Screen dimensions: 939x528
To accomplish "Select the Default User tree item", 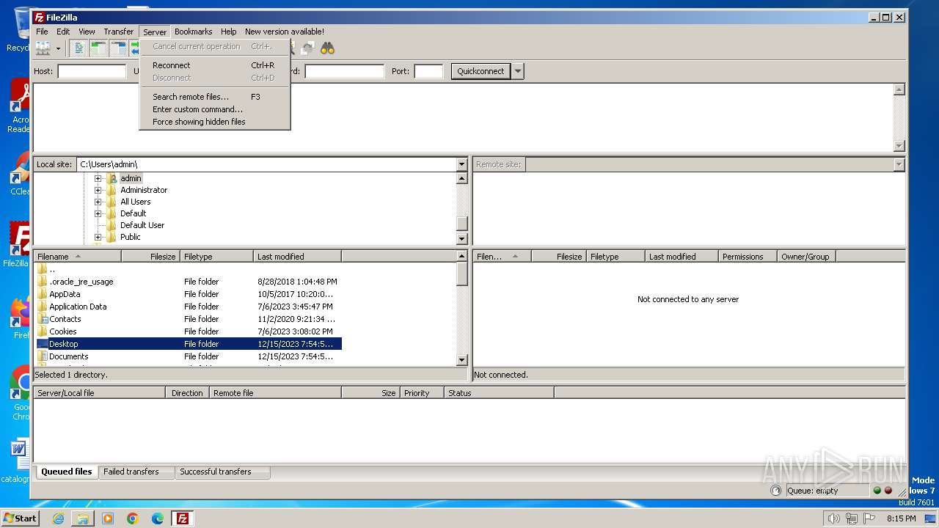I will tap(142, 225).
